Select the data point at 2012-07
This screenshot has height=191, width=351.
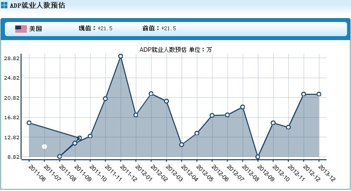tap(227, 115)
